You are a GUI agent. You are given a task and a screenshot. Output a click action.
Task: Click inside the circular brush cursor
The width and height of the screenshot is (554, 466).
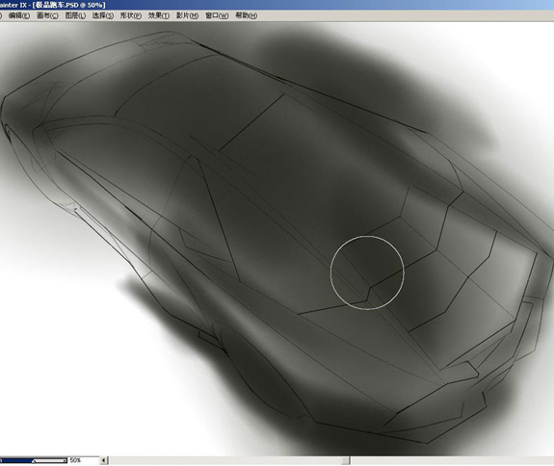tap(367, 272)
